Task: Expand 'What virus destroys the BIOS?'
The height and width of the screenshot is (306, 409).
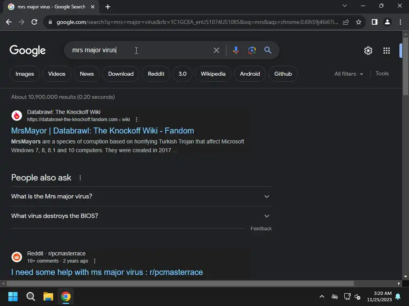Action: (x=141, y=216)
